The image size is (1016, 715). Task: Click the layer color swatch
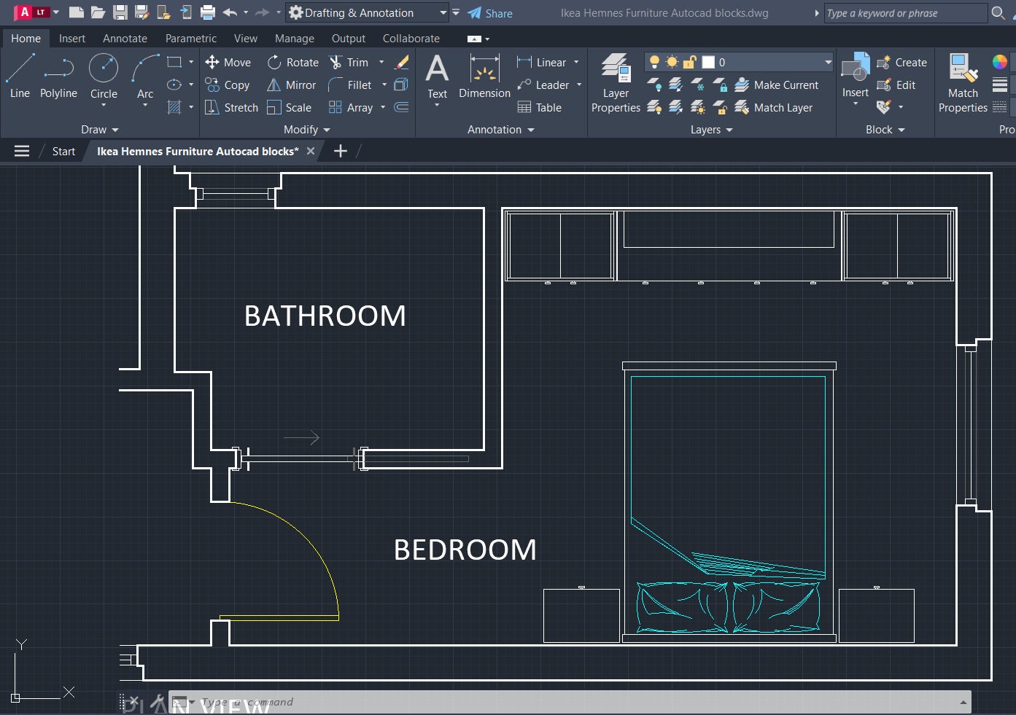(x=707, y=62)
